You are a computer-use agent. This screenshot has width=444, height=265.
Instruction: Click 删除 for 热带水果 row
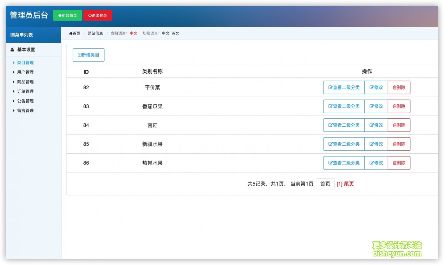[399, 163]
